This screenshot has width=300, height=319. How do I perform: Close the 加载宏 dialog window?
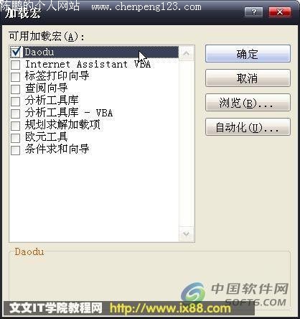pyautogui.click(x=280, y=11)
